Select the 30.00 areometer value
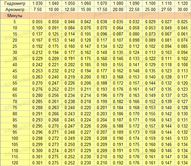The image size is (191, 166). tap(183, 9)
